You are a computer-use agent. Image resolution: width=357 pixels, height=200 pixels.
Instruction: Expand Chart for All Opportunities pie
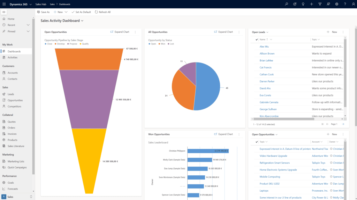[x=223, y=32]
